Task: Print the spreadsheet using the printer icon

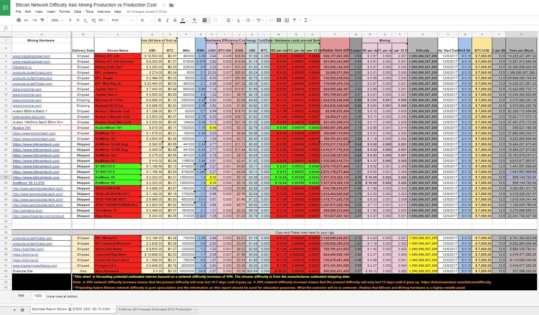Action: point(19,20)
